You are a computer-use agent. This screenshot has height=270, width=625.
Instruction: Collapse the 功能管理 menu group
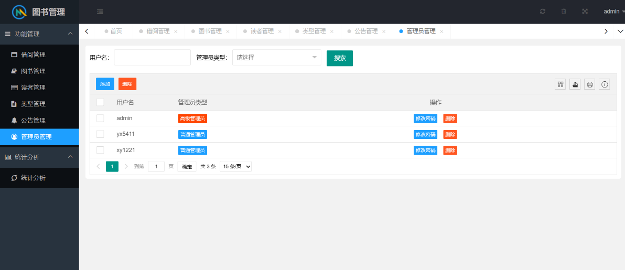[39, 34]
